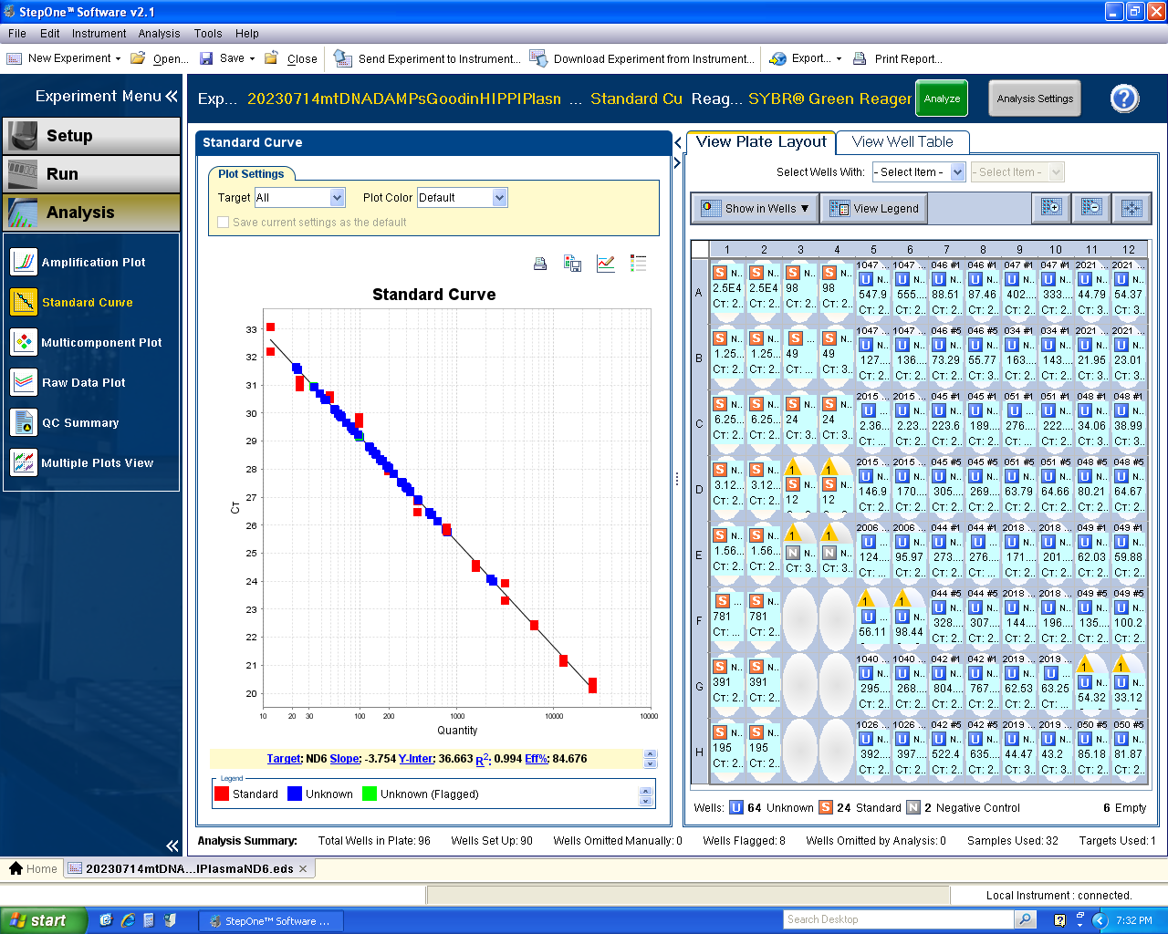Open Analysis Settings
Screen dimensions: 1168x934
pyautogui.click(x=1035, y=99)
